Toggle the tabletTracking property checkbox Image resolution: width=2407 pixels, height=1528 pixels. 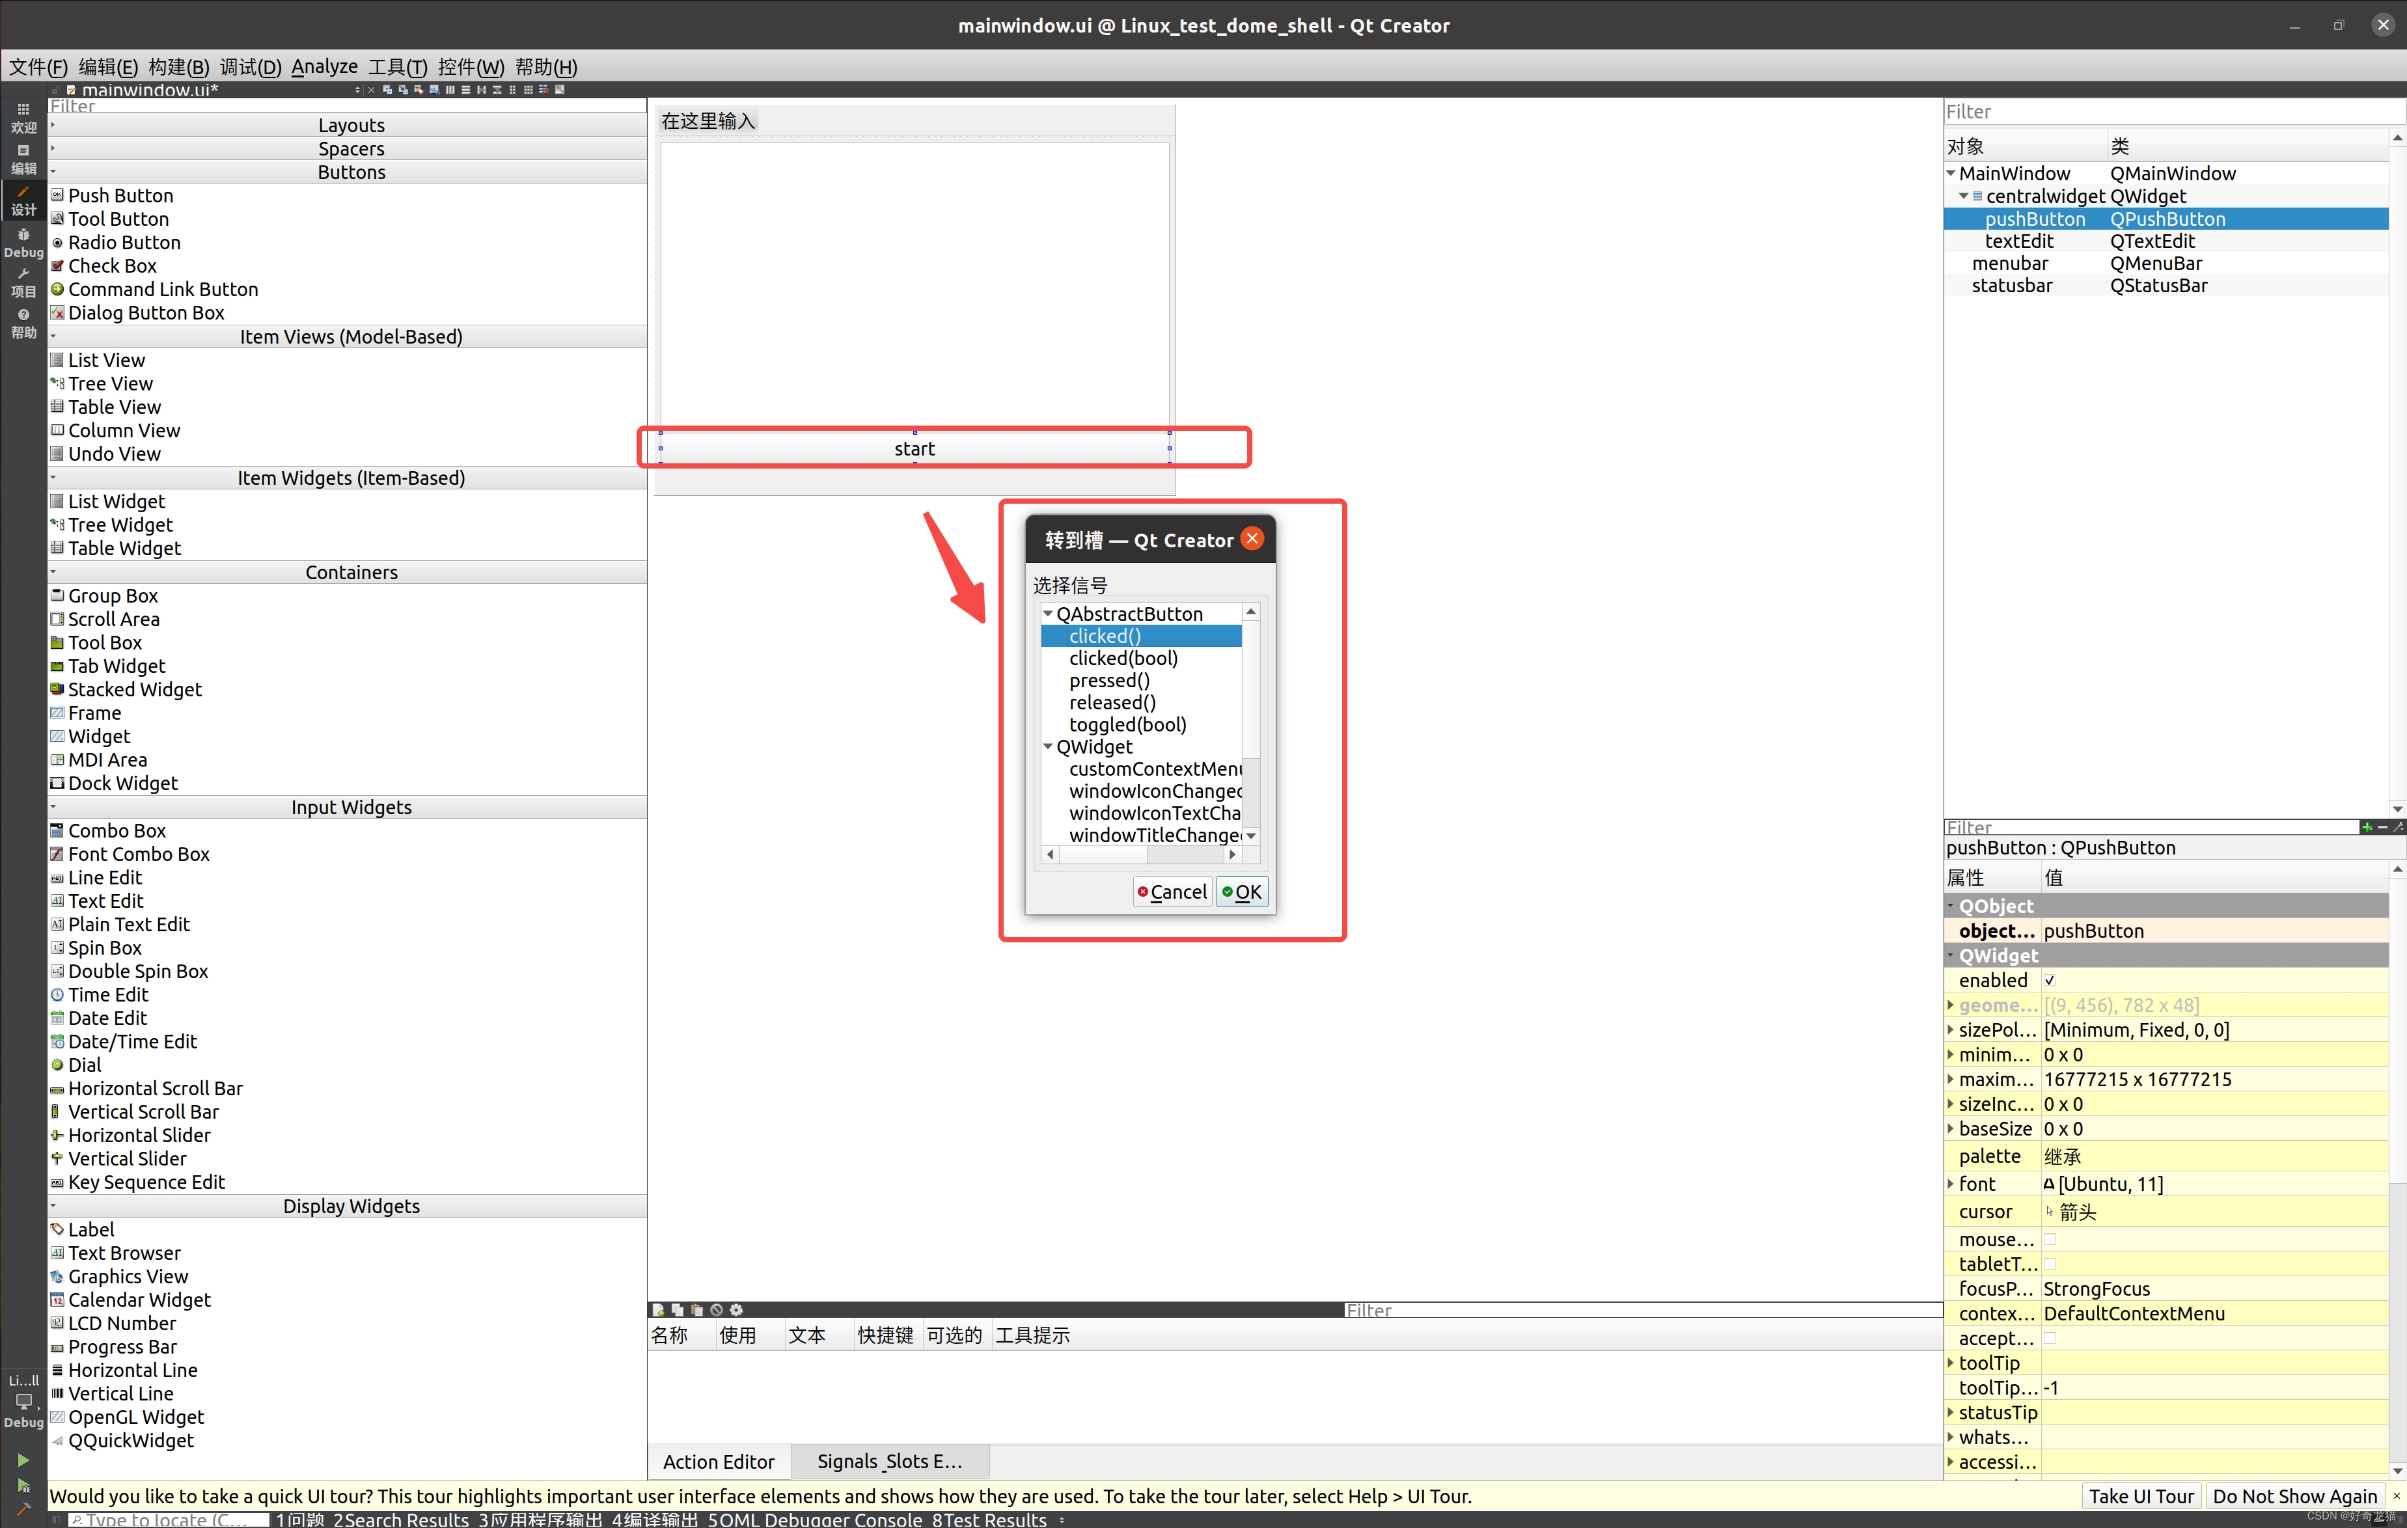2049,1263
